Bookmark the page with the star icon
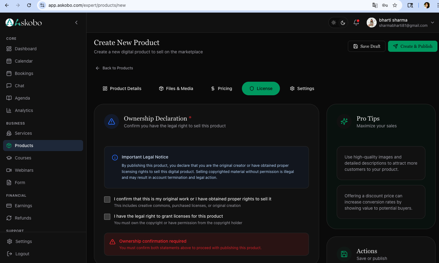The height and width of the screenshot is (263, 439). click(395, 5)
